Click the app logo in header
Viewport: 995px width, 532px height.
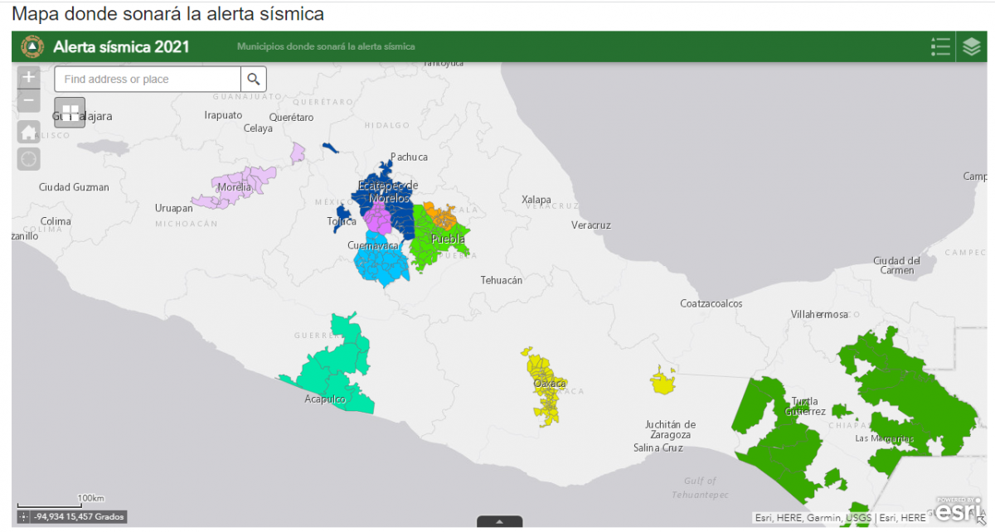(x=32, y=46)
